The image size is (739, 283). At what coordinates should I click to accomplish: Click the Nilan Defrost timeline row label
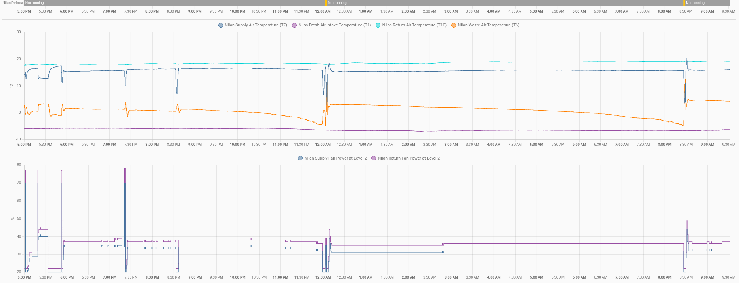[12, 3]
